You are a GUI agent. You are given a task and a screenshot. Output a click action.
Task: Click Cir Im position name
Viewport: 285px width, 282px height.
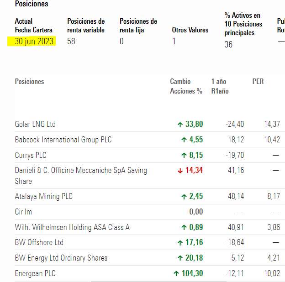(x=23, y=212)
